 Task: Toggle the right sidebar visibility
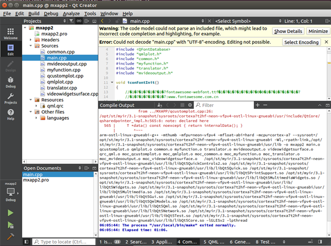coord(320,242)
